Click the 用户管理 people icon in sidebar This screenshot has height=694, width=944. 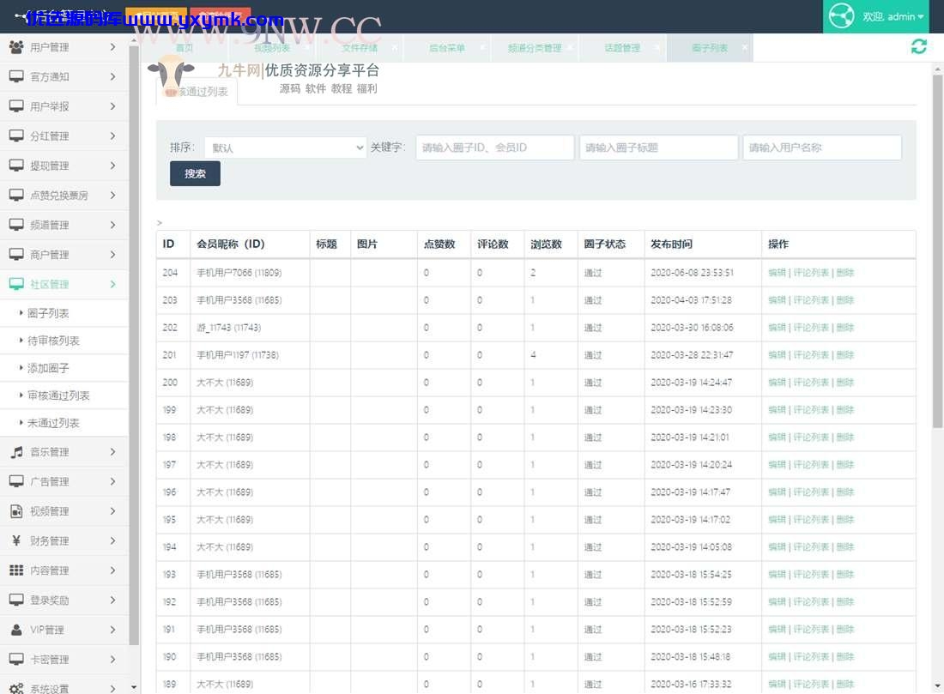16,47
